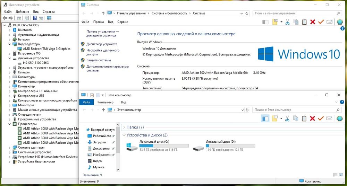The image size is (347, 186).
Task: Refresh System window address bar
Action: 247,13
